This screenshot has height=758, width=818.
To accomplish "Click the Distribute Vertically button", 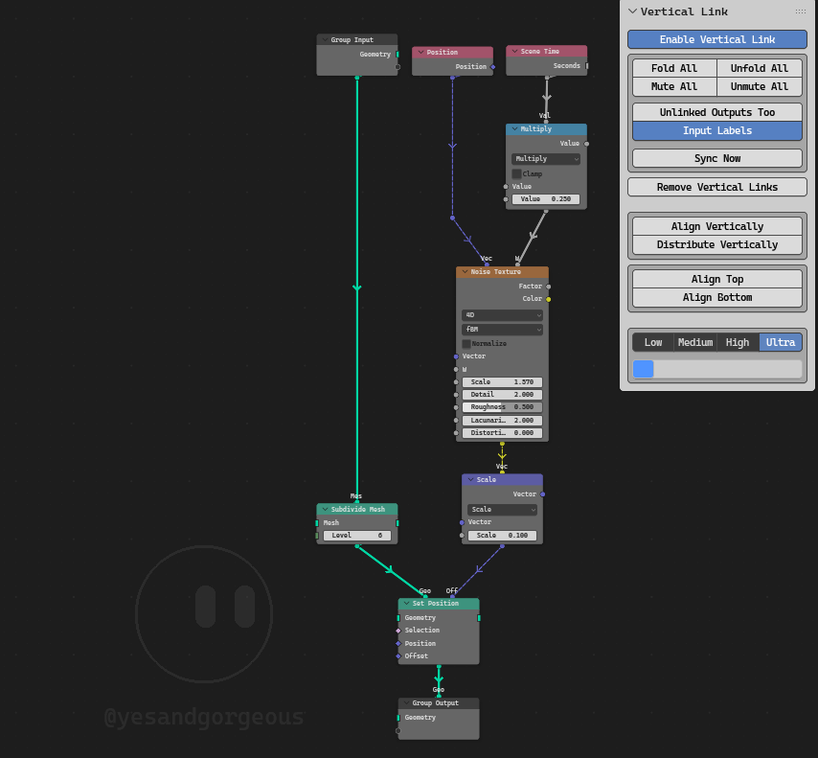I will click(716, 244).
